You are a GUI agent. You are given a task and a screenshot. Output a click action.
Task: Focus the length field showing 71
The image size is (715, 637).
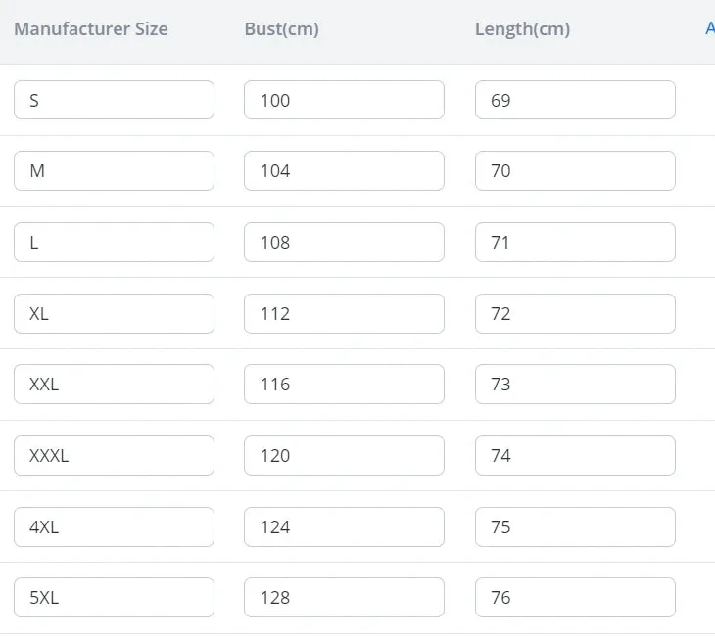pos(575,242)
